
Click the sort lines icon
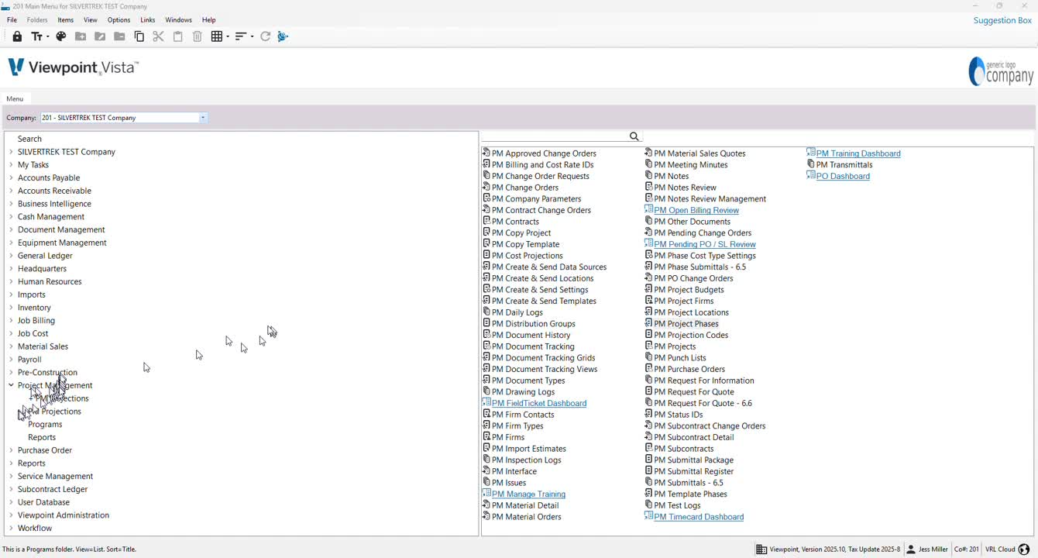241,36
